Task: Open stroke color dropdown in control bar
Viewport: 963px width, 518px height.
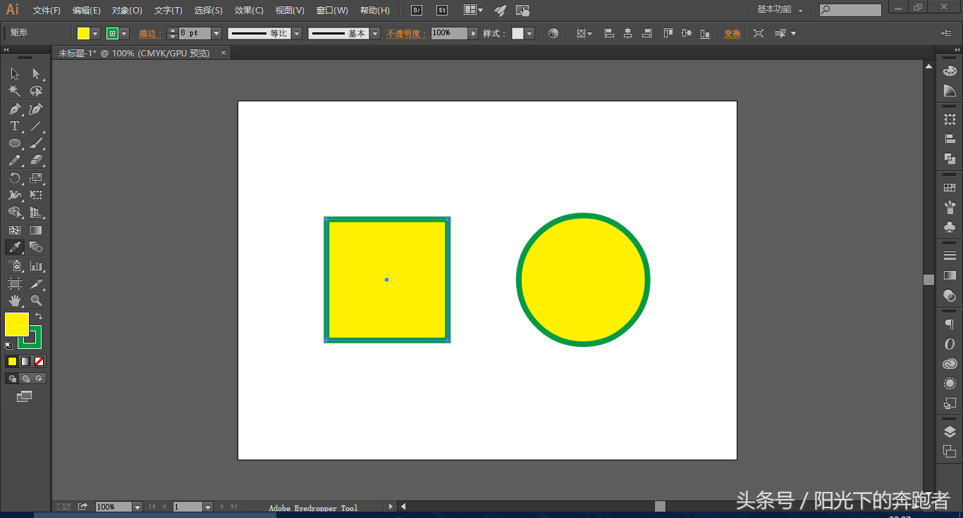Action: [x=125, y=34]
